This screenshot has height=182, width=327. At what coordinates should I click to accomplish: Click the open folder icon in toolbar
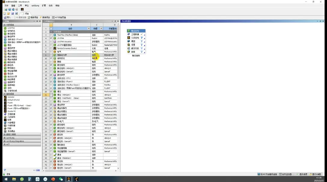tap(8, 13)
